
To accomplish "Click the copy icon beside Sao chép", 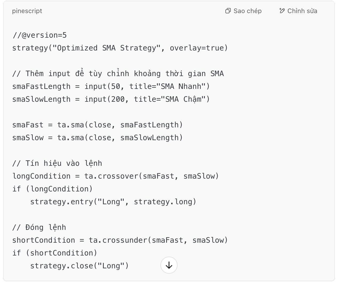I will [228, 11].
